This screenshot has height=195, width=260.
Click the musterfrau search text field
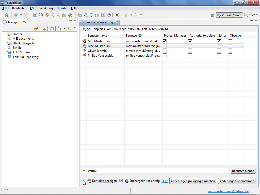(155, 171)
